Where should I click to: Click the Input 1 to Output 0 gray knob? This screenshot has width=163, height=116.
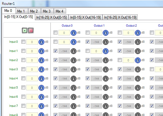73,51
